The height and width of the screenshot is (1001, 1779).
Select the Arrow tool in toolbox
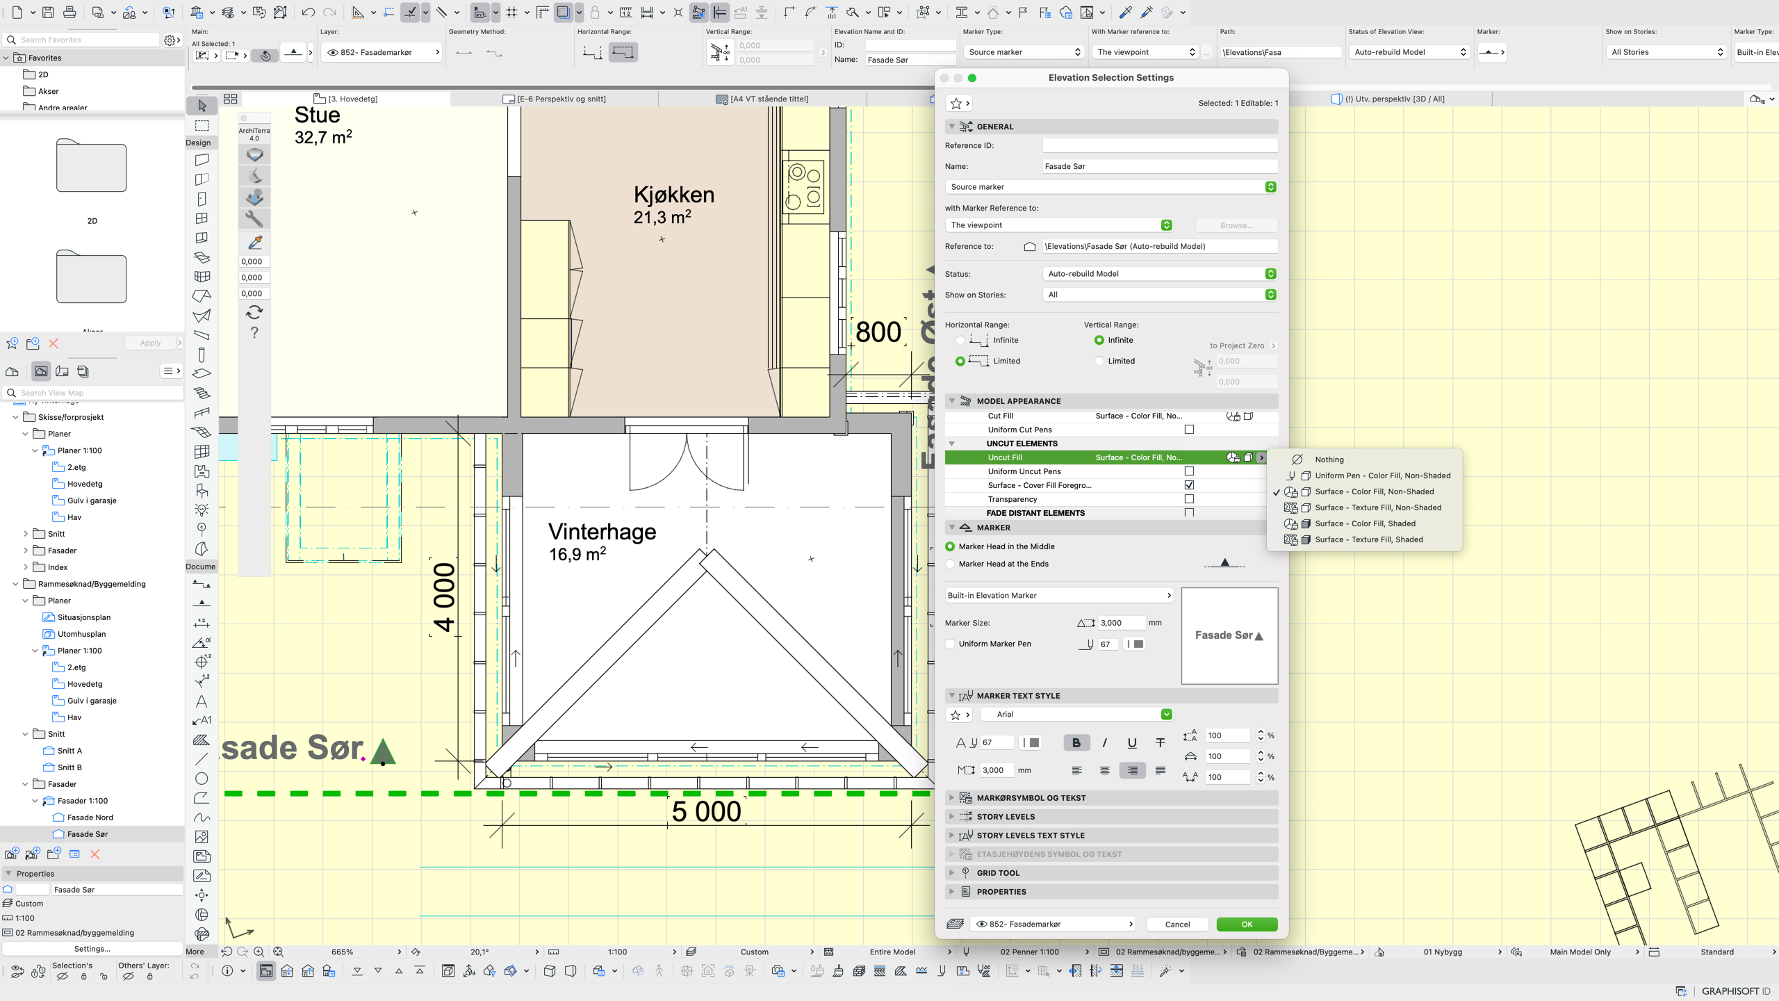(x=202, y=106)
